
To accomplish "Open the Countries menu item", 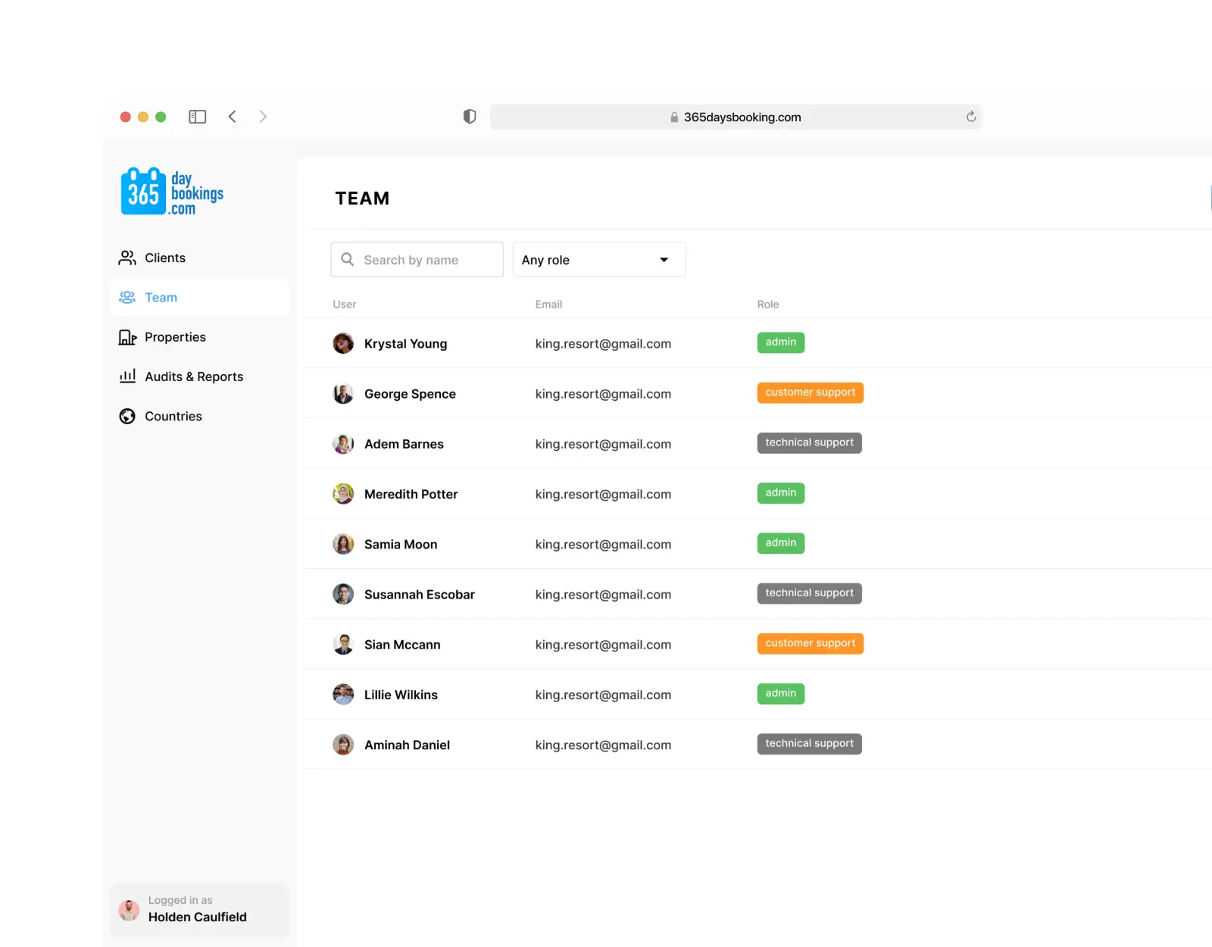I will coord(200,416).
